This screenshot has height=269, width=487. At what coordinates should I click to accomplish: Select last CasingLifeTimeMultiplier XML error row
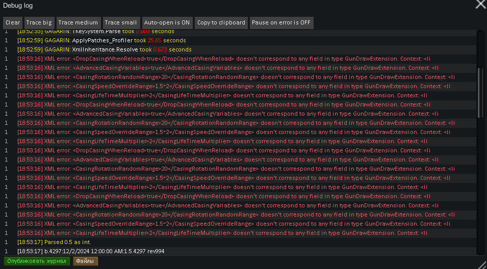tap(204, 233)
